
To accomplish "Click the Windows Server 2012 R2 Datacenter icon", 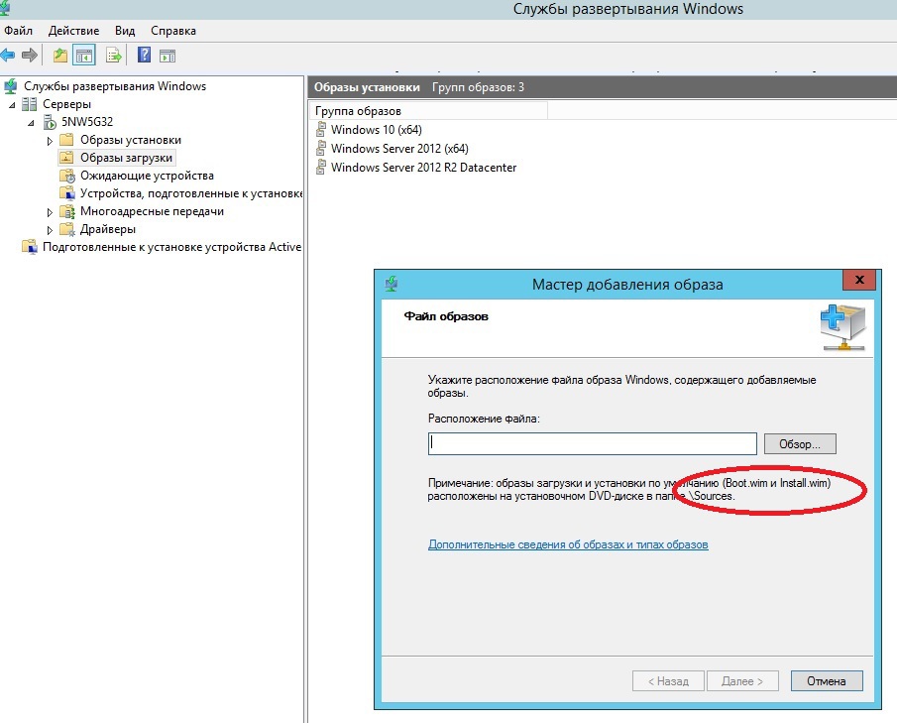I will (x=321, y=168).
